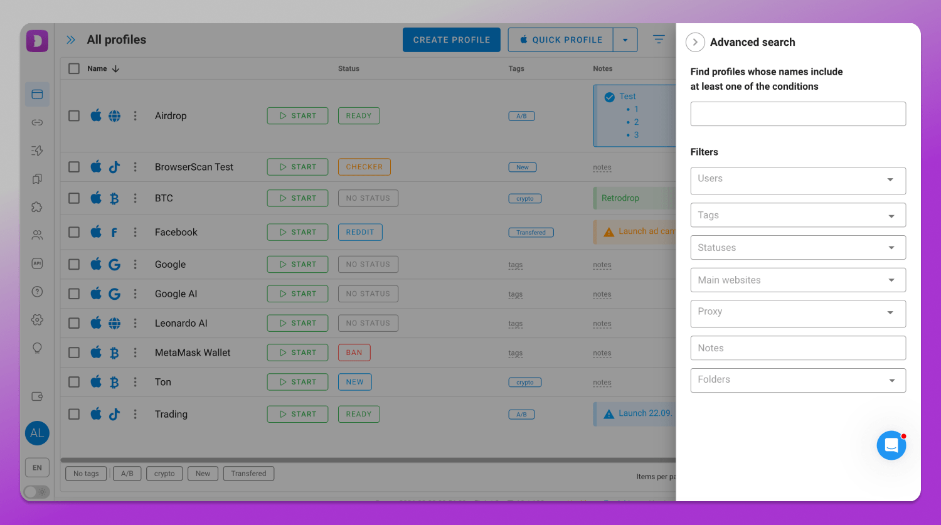Open the help question mark icon
Screen dimensions: 941x525
pyautogui.click(x=37, y=292)
